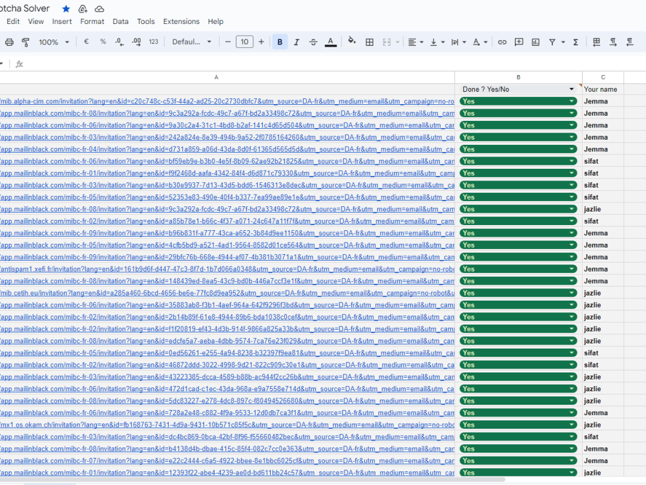Click the Insert chart icon

[x=536, y=42]
